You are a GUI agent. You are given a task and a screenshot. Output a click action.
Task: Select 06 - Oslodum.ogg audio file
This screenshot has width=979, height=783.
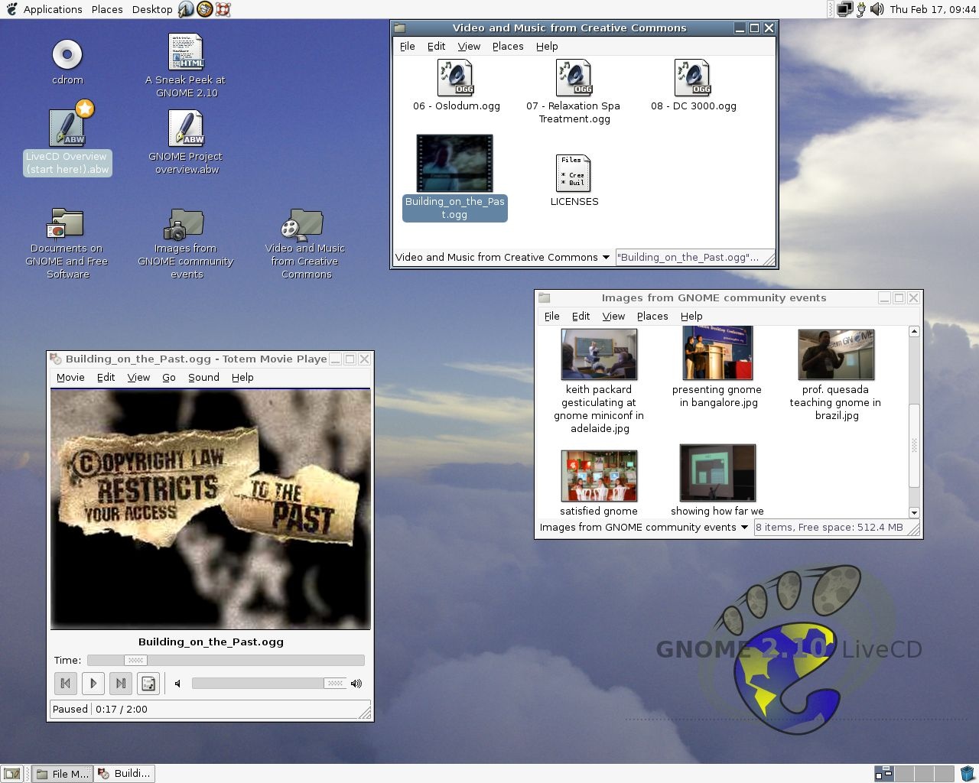pos(456,77)
